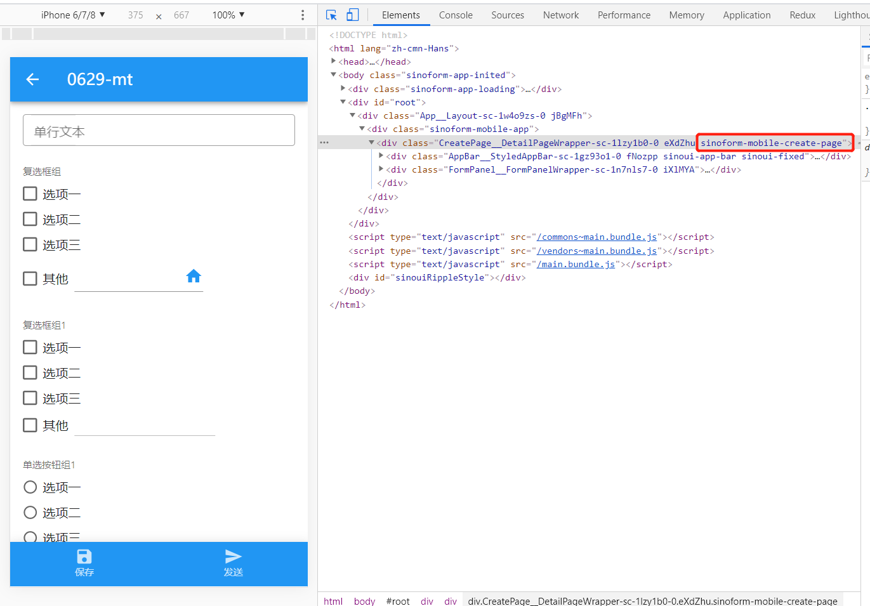
Task: Collapse the sinoform-mobile-app div node
Action: [x=362, y=129]
